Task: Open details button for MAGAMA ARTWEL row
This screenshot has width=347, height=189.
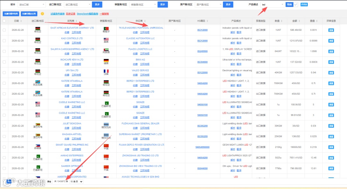Action: (331, 137)
